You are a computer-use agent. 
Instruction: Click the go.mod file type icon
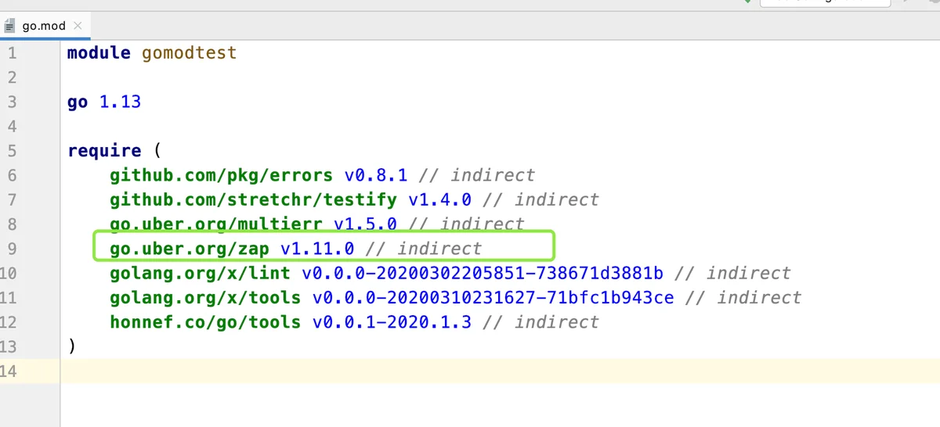tap(10, 26)
